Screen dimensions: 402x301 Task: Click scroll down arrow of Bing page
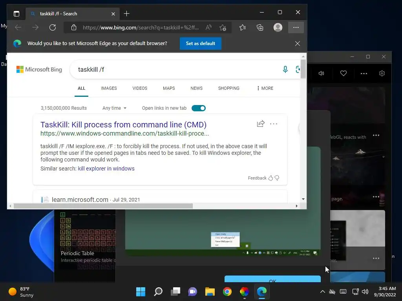click(x=303, y=199)
